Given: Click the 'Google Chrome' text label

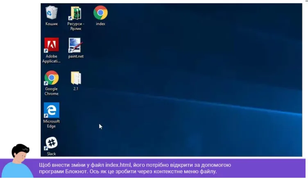Looking at the screenshot, I should (51, 91).
